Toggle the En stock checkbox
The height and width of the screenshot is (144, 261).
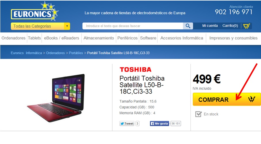coord(199,114)
